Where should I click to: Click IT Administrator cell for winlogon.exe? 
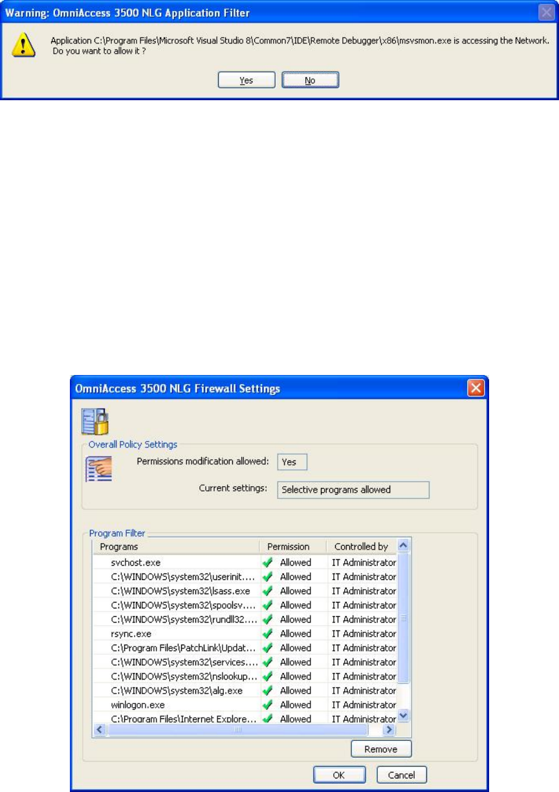coord(364,705)
